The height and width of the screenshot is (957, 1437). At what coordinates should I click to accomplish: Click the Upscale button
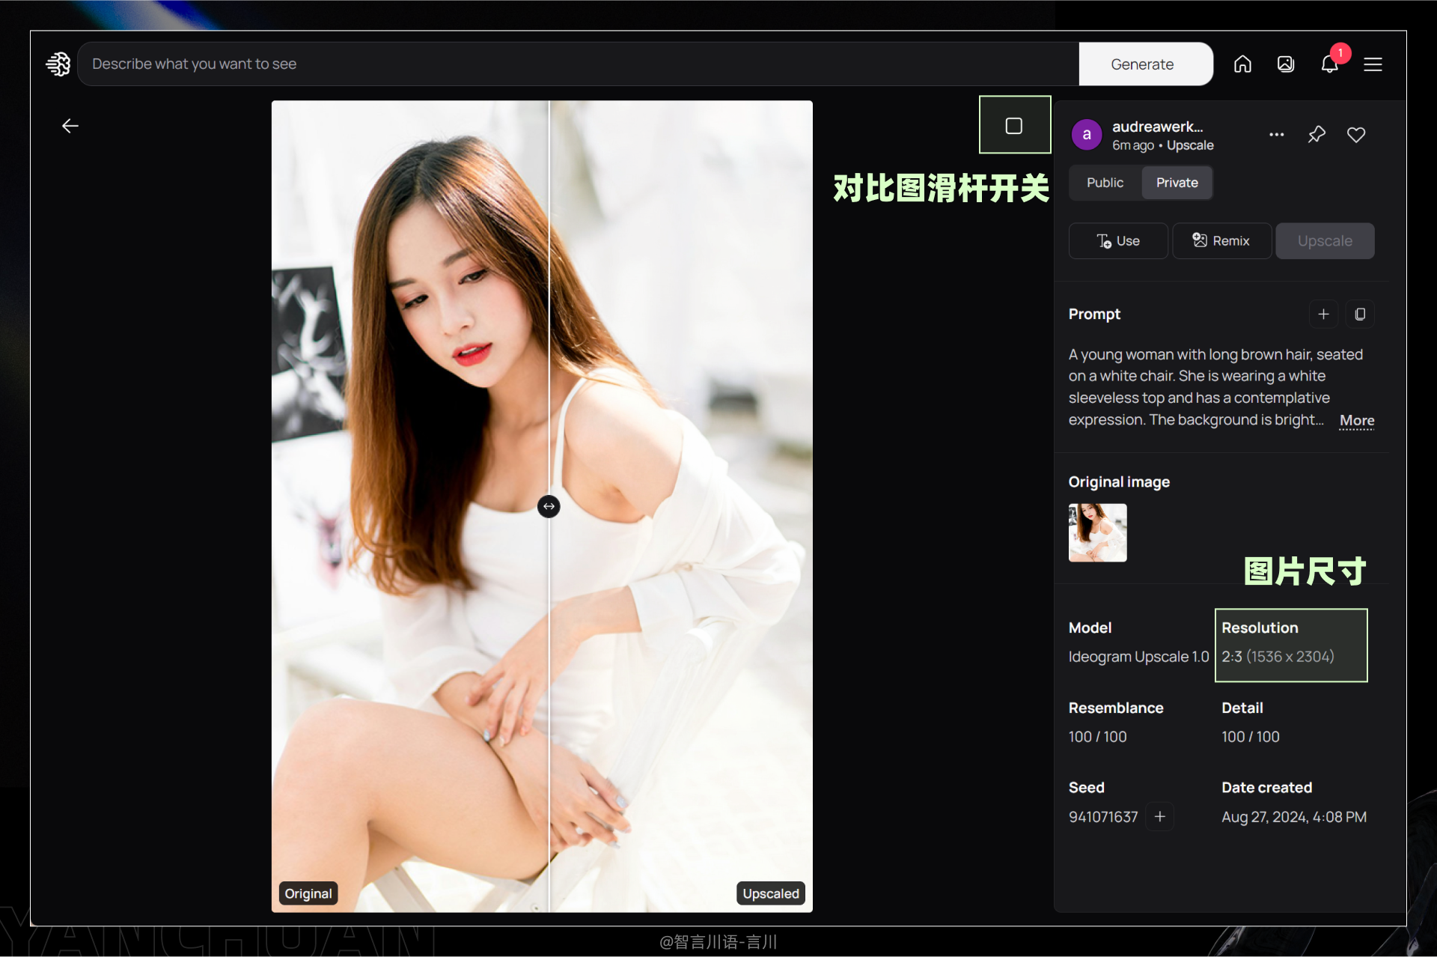pos(1325,241)
